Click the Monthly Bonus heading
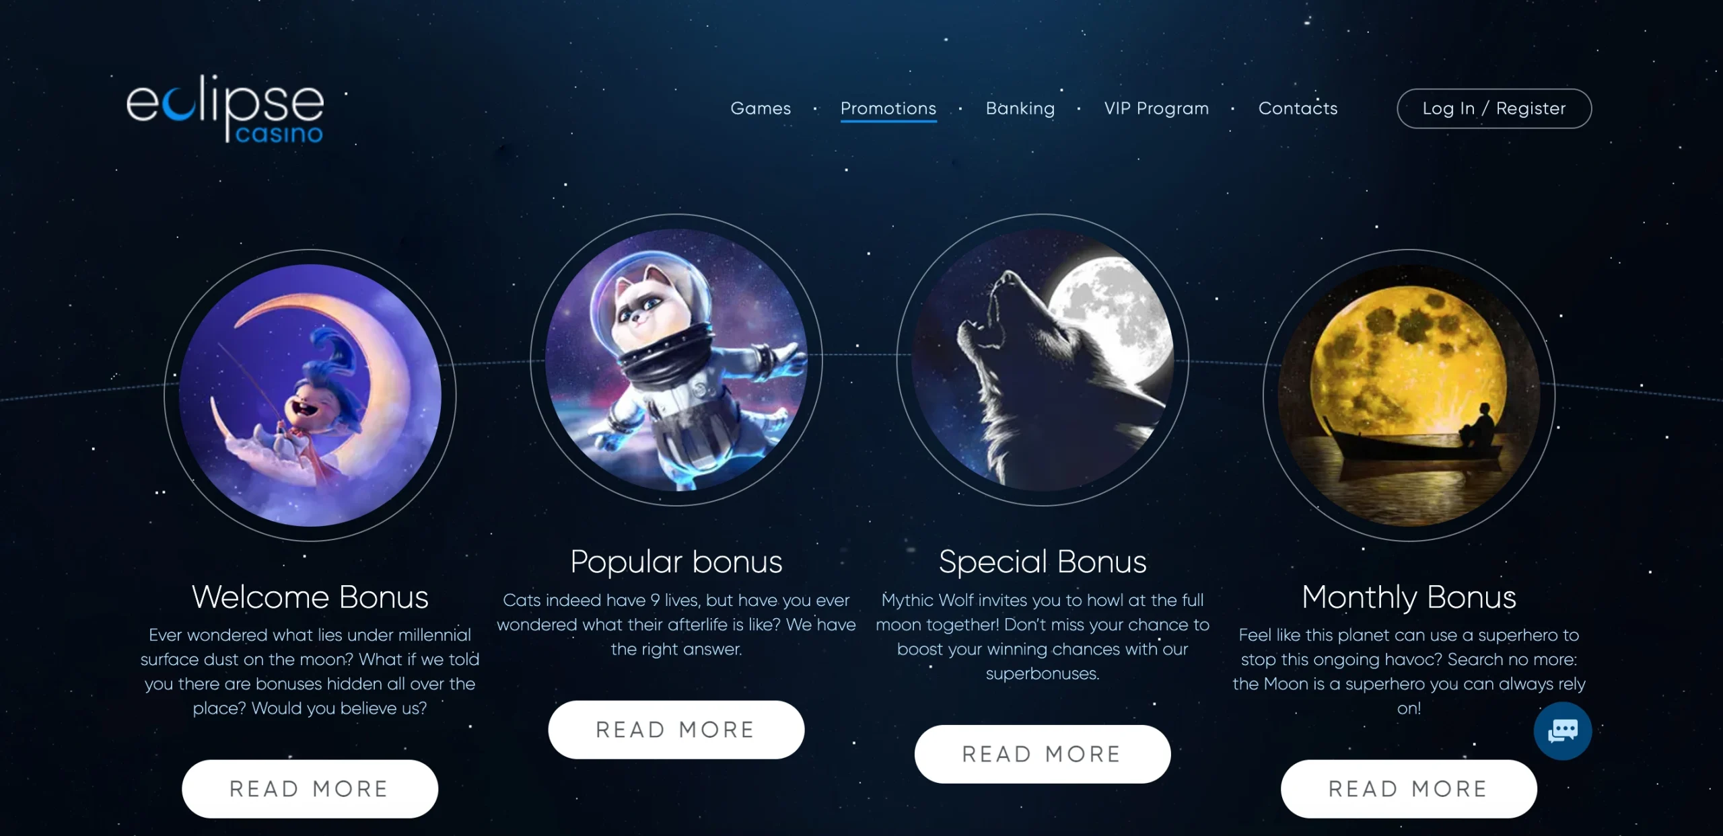The height and width of the screenshot is (836, 1723). [1408, 597]
